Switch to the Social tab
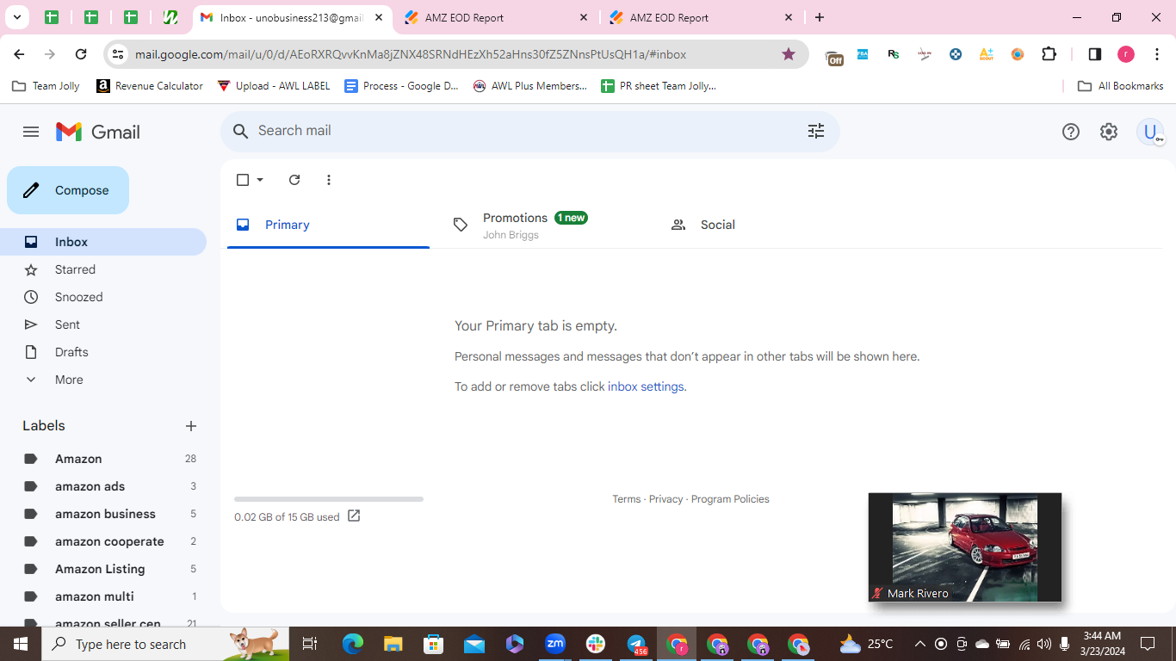Image resolution: width=1176 pixels, height=661 pixels. 764,225
